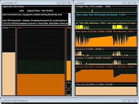The height and width of the screenshot is (104, 139).
Task: Maximize the VisualGC 3.0 window
Action: pyautogui.click(x=64, y=3)
